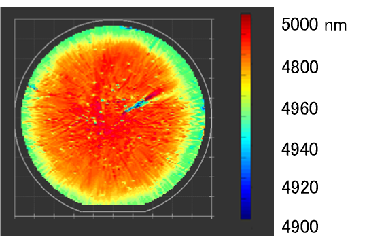Select the 4900 scale label

point(300,227)
